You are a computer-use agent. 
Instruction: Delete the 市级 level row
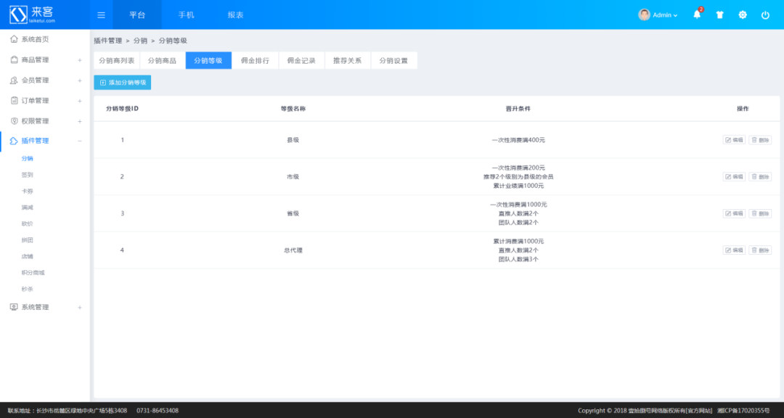point(760,176)
